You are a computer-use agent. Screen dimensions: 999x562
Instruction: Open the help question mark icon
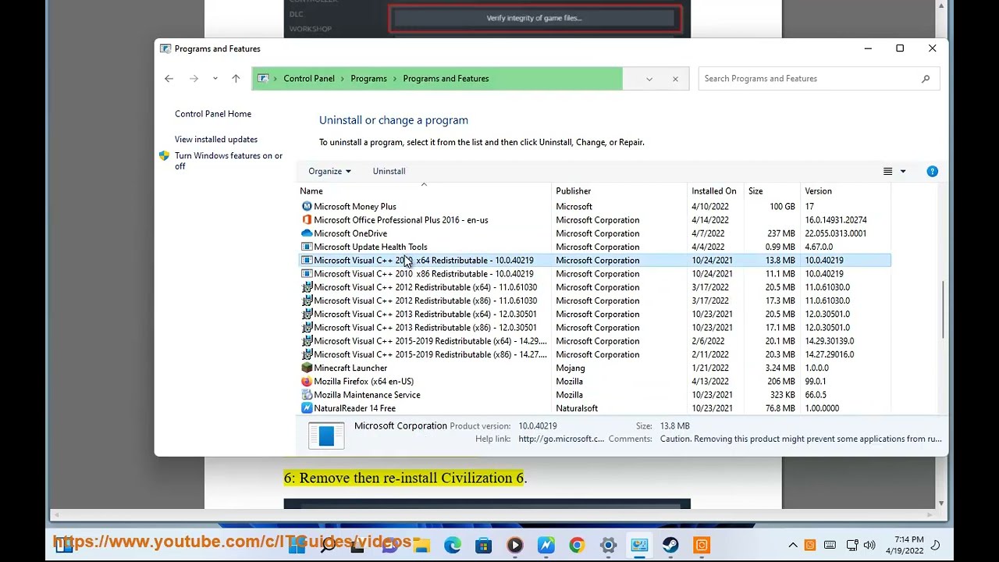click(x=932, y=171)
